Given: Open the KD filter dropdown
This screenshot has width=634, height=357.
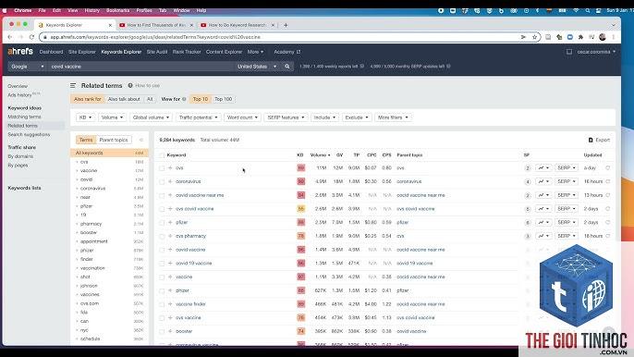Looking at the screenshot, I should [85, 117].
